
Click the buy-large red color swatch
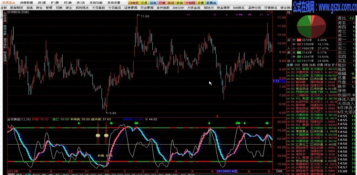pyautogui.click(x=299, y=40)
